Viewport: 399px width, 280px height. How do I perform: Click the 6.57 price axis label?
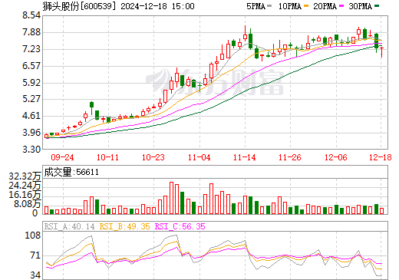[x=31, y=66]
